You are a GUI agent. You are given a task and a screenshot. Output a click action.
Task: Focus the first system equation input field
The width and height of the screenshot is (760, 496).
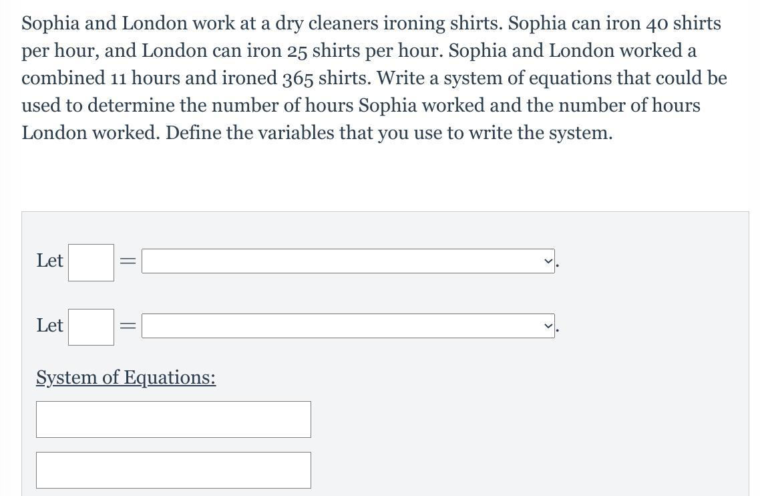(x=173, y=419)
